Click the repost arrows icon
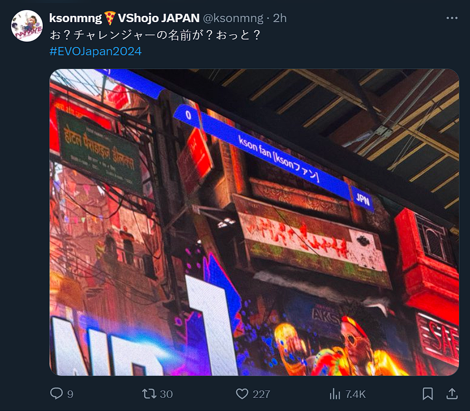The width and height of the screenshot is (470, 411). click(149, 394)
